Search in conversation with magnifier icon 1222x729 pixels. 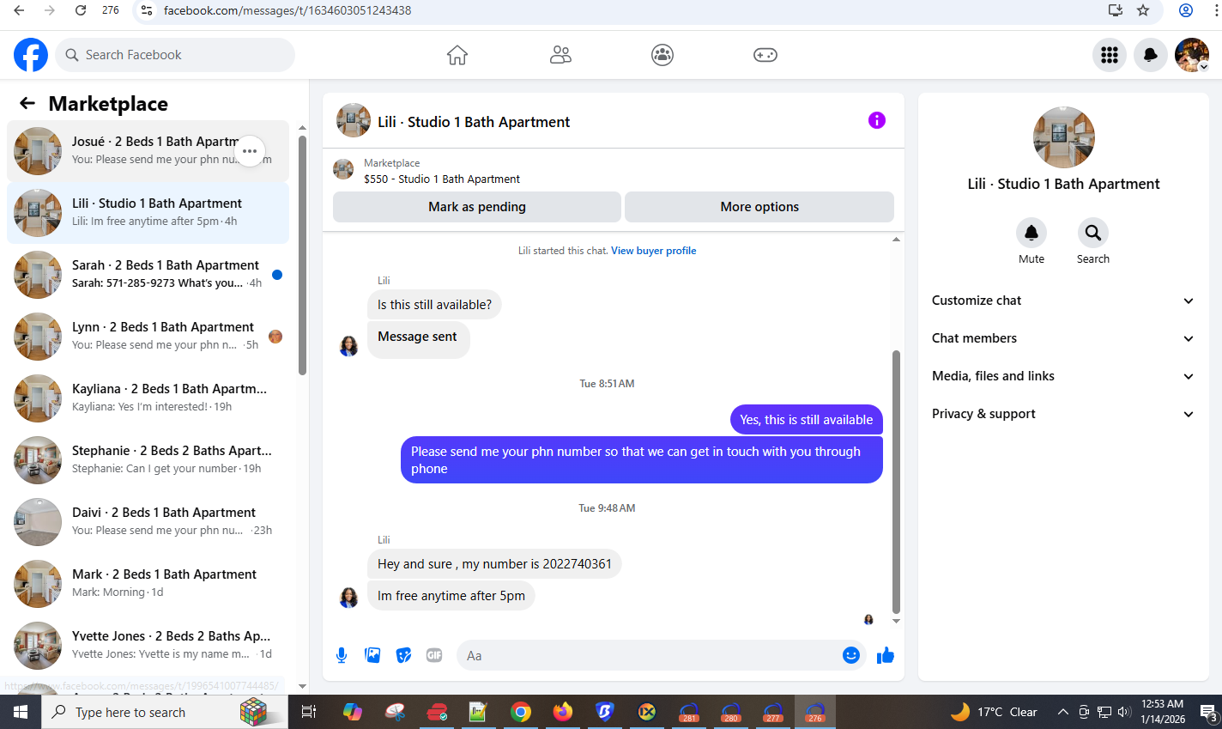(1093, 233)
